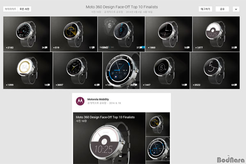Open the comment icon showing 37

[x=141, y=48]
